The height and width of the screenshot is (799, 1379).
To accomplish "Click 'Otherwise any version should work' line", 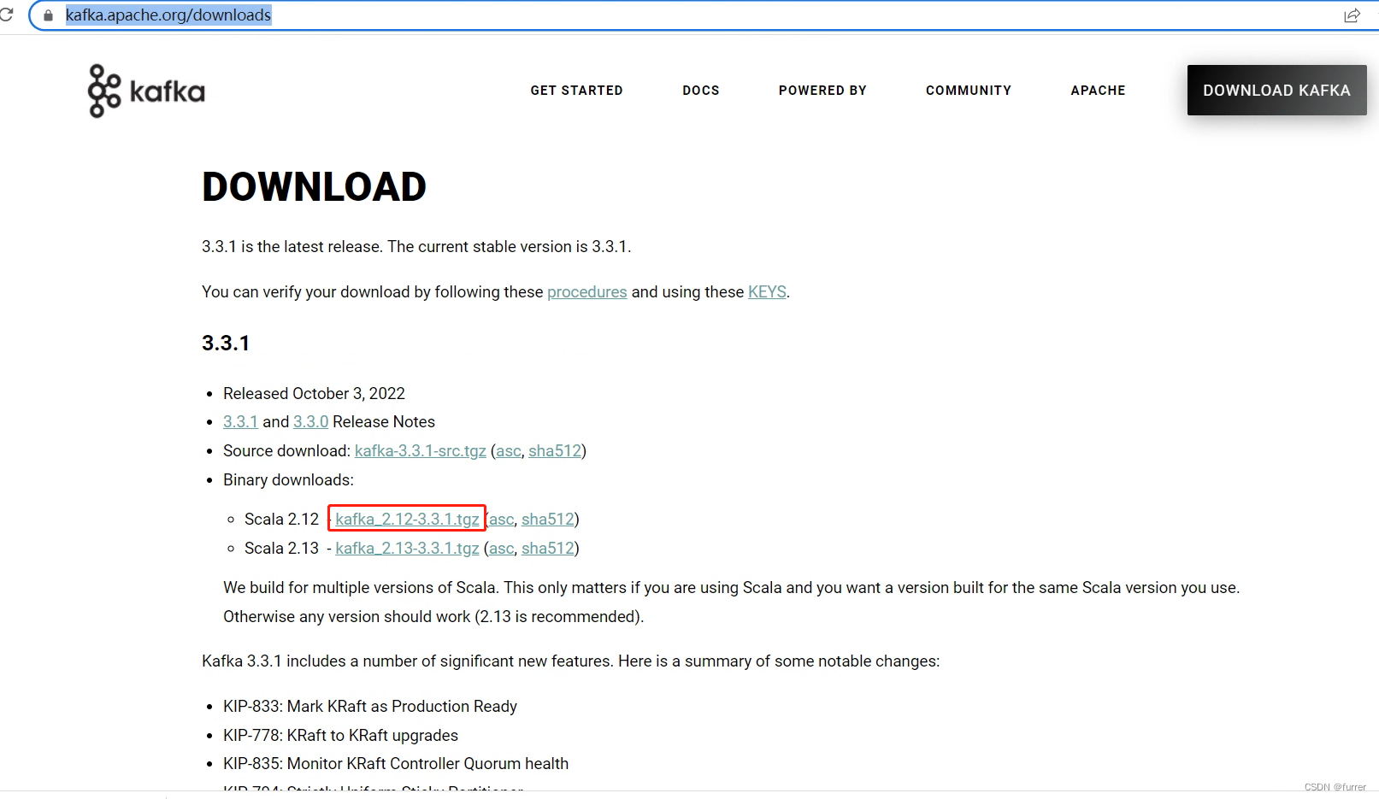I will (433, 617).
